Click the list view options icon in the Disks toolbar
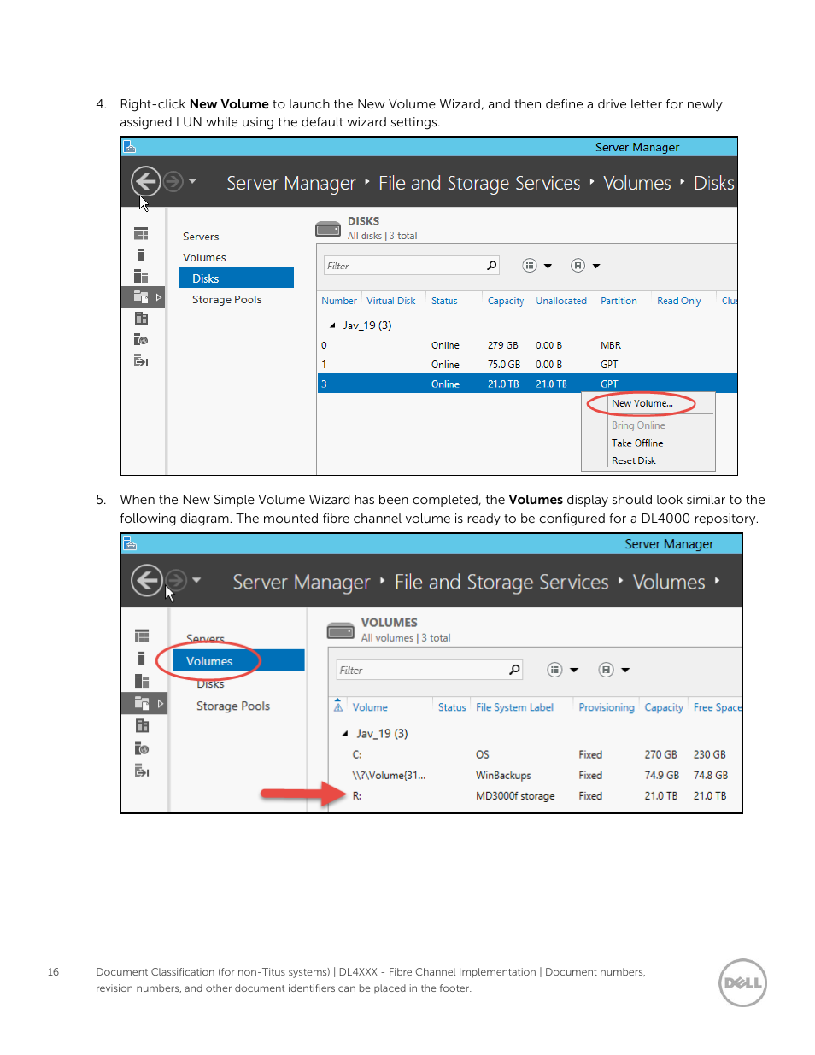 pyautogui.click(x=530, y=266)
